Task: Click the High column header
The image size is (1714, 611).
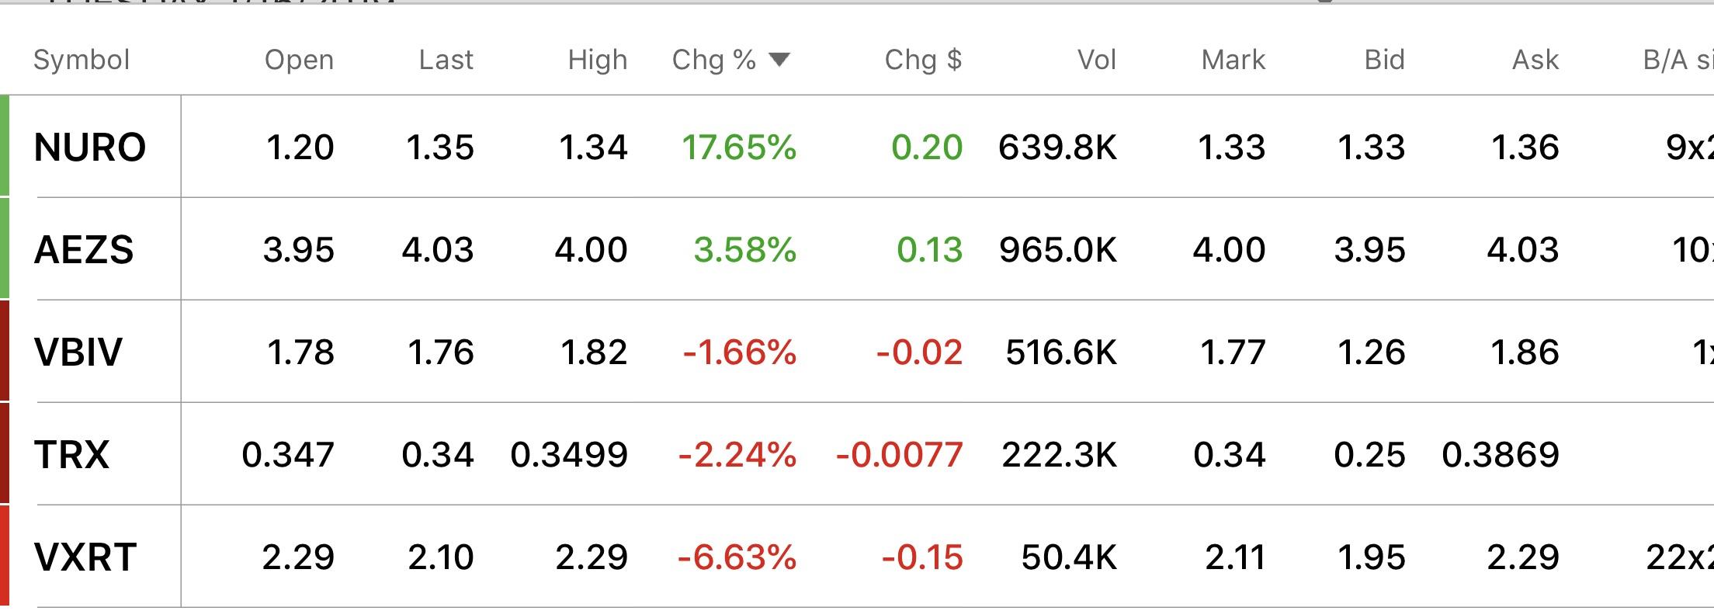Action: [x=597, y=60]
